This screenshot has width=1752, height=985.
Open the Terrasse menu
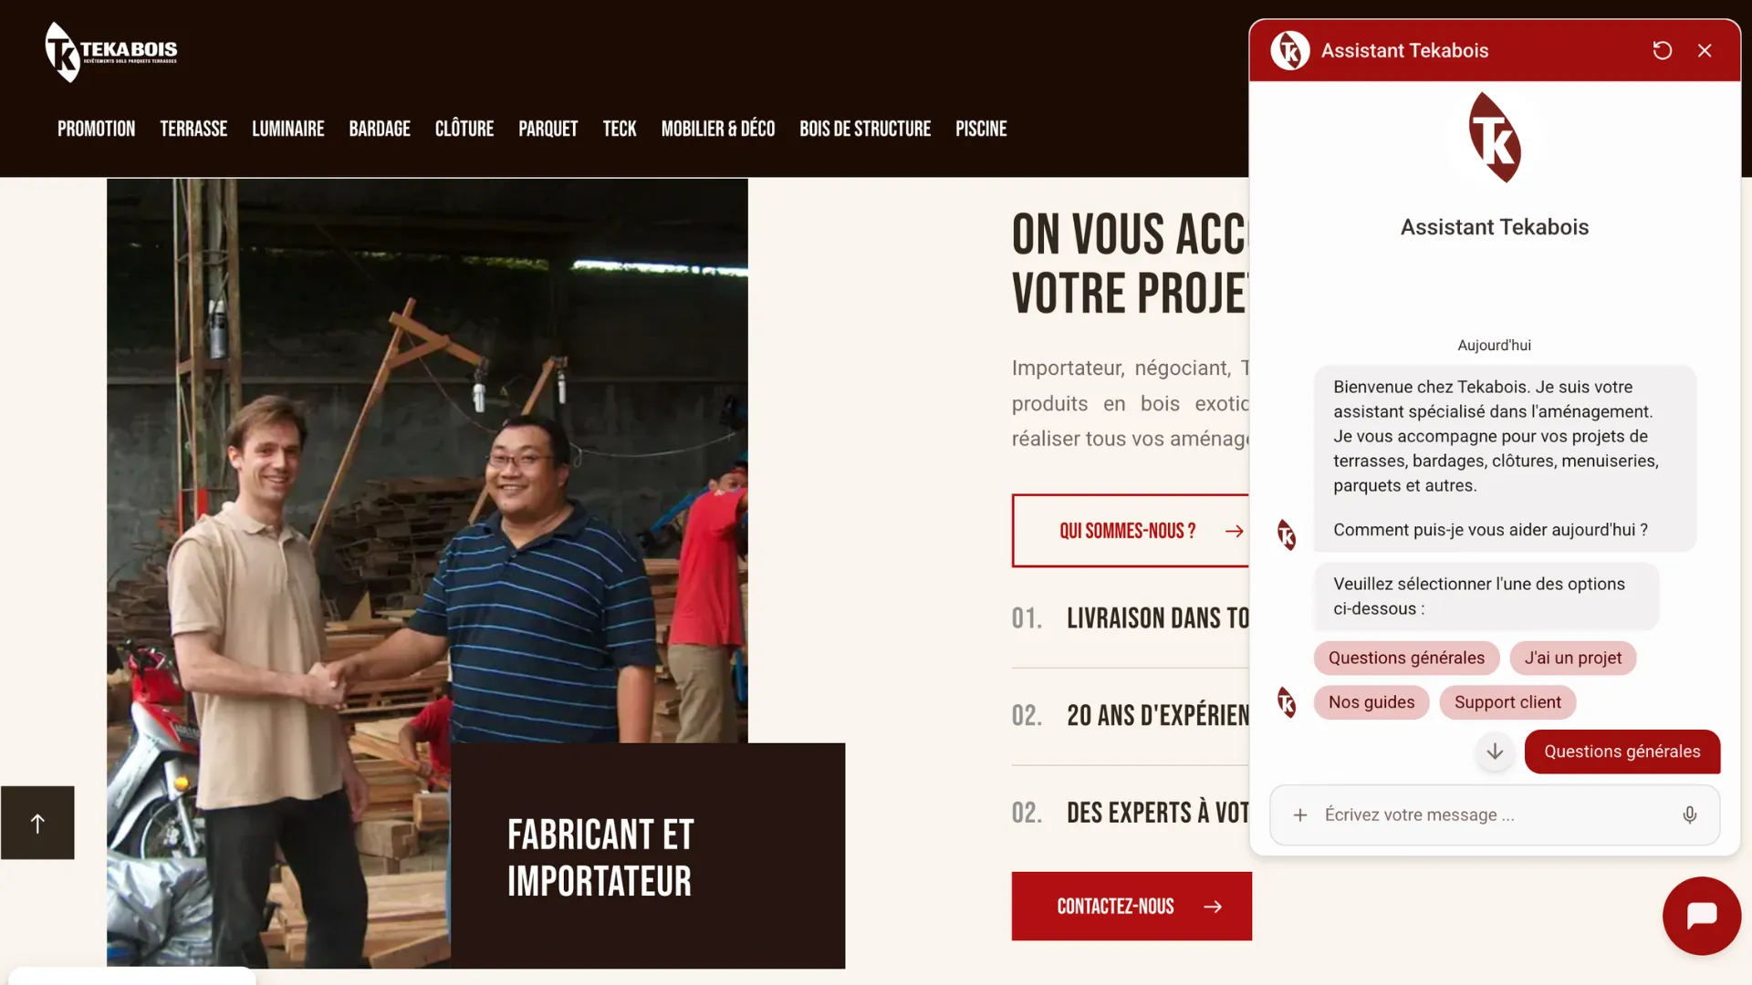click(193, 129)
